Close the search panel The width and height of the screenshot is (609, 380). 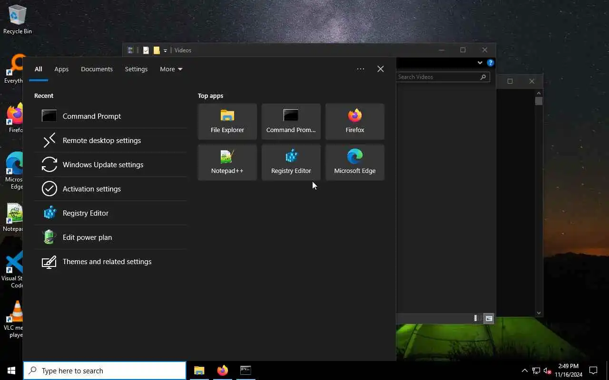(x=381, y=69)
